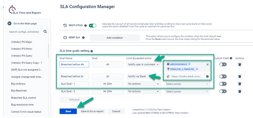Open Biju-Acknow. config
Image resolution: width=253 pixels, height=118 pixels.
click(18, 84)
